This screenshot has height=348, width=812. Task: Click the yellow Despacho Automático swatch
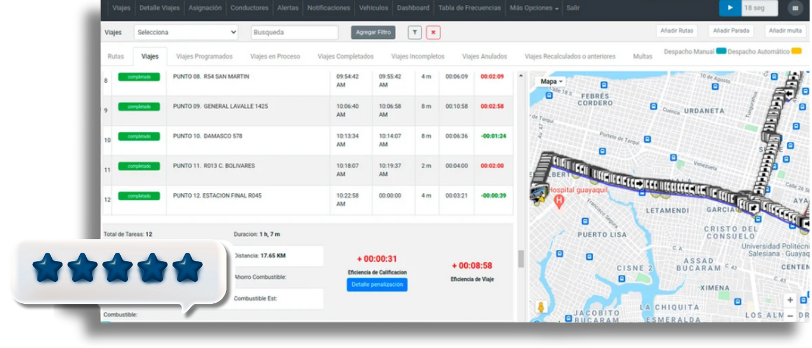click(798, 52)
